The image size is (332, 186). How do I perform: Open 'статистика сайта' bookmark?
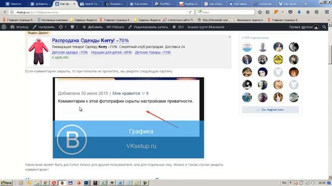(178, 20)
